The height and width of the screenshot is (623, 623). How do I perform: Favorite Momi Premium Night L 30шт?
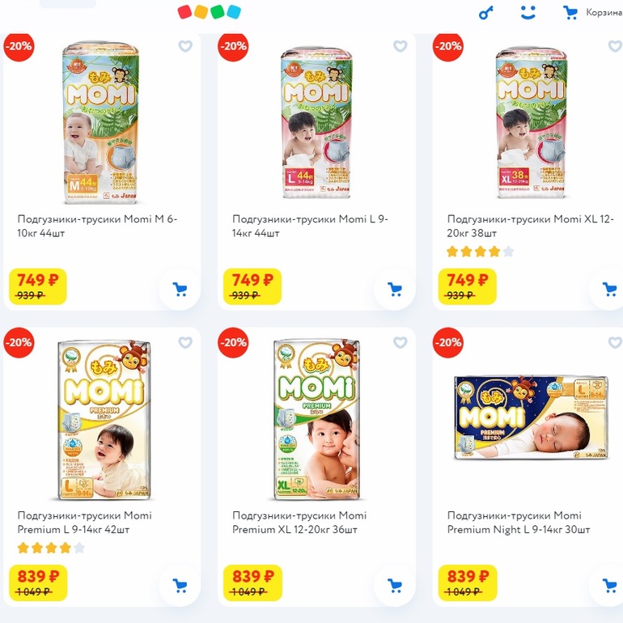click(614, 342)
